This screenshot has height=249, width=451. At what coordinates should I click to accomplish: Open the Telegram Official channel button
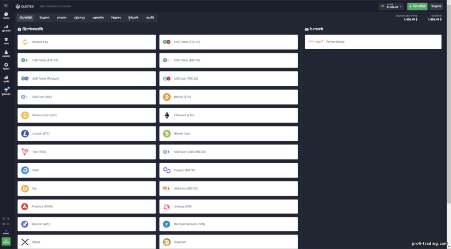pyautogui.click(x=6, y=232)
